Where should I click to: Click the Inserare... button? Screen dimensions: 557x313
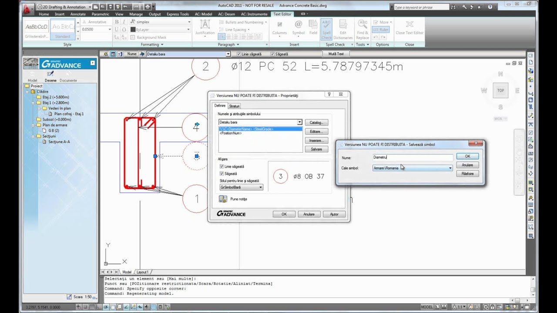point(316,140)
